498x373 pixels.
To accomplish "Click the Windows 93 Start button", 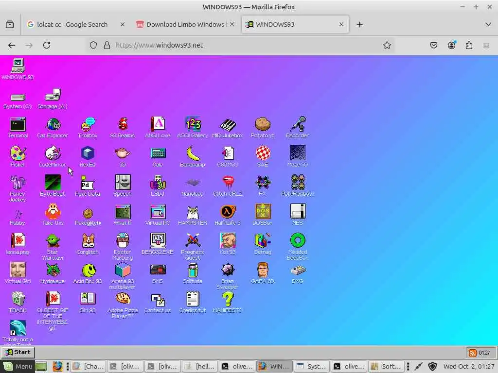I will click(18, 352).
